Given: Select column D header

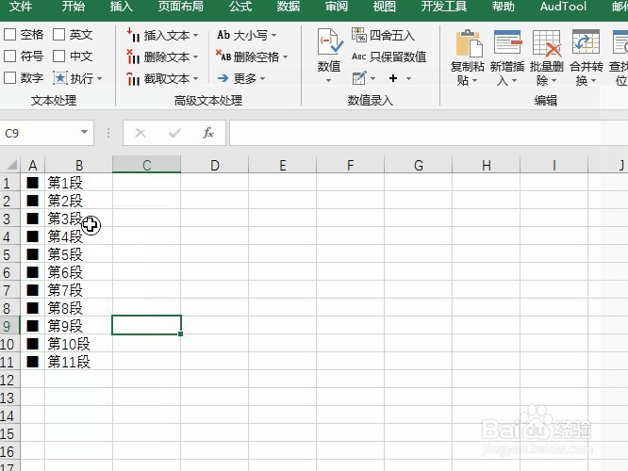Looking at the screenshot, I should click(x=215, y=165).
